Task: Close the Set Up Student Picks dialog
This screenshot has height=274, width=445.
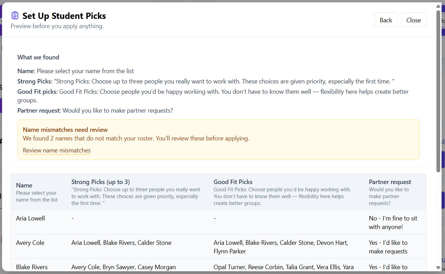Action: click(413, 20)
